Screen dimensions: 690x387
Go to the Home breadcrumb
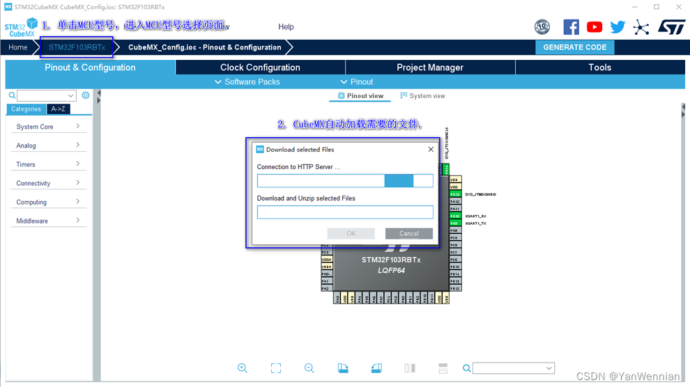18,47
